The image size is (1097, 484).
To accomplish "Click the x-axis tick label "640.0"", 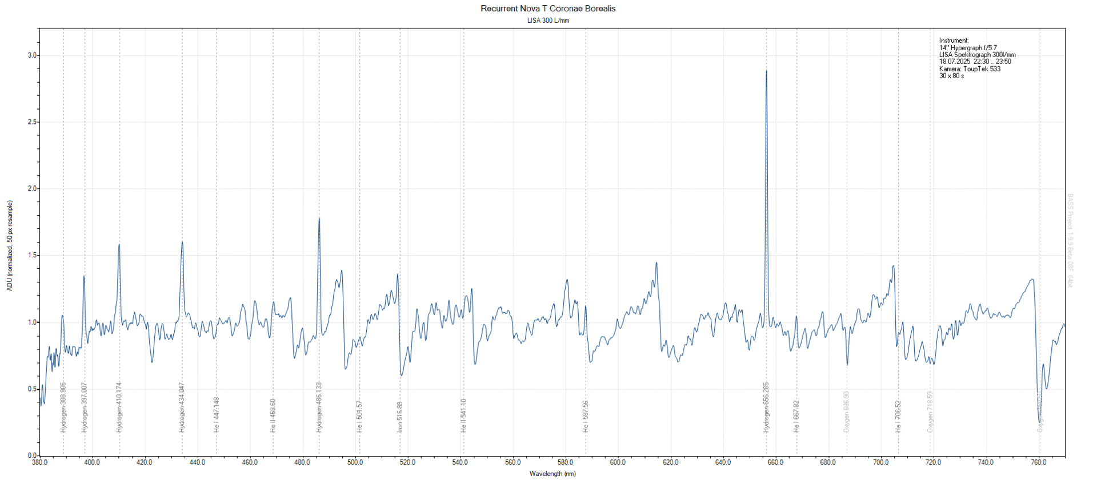I will point(723,462).
